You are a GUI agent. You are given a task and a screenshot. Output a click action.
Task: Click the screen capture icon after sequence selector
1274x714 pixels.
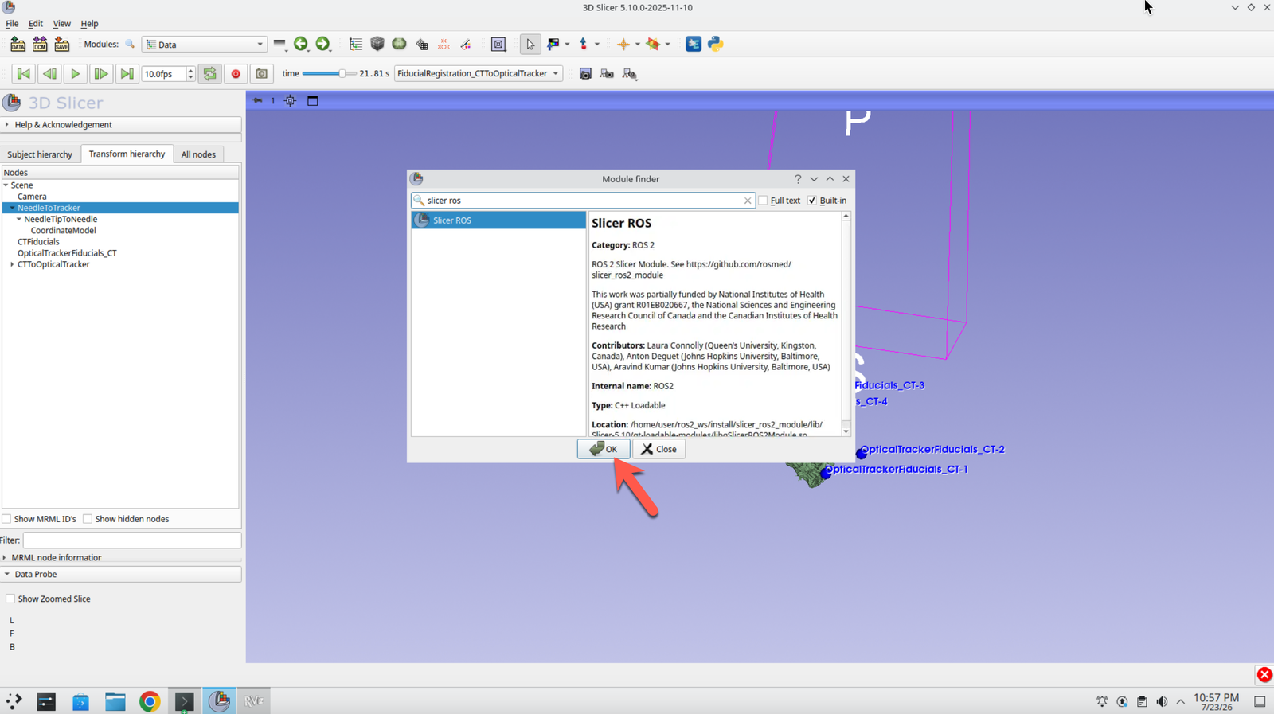point(585,74)
